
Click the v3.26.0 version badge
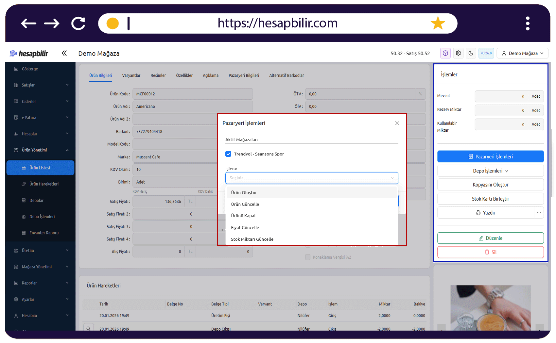(x=486, y=53)
